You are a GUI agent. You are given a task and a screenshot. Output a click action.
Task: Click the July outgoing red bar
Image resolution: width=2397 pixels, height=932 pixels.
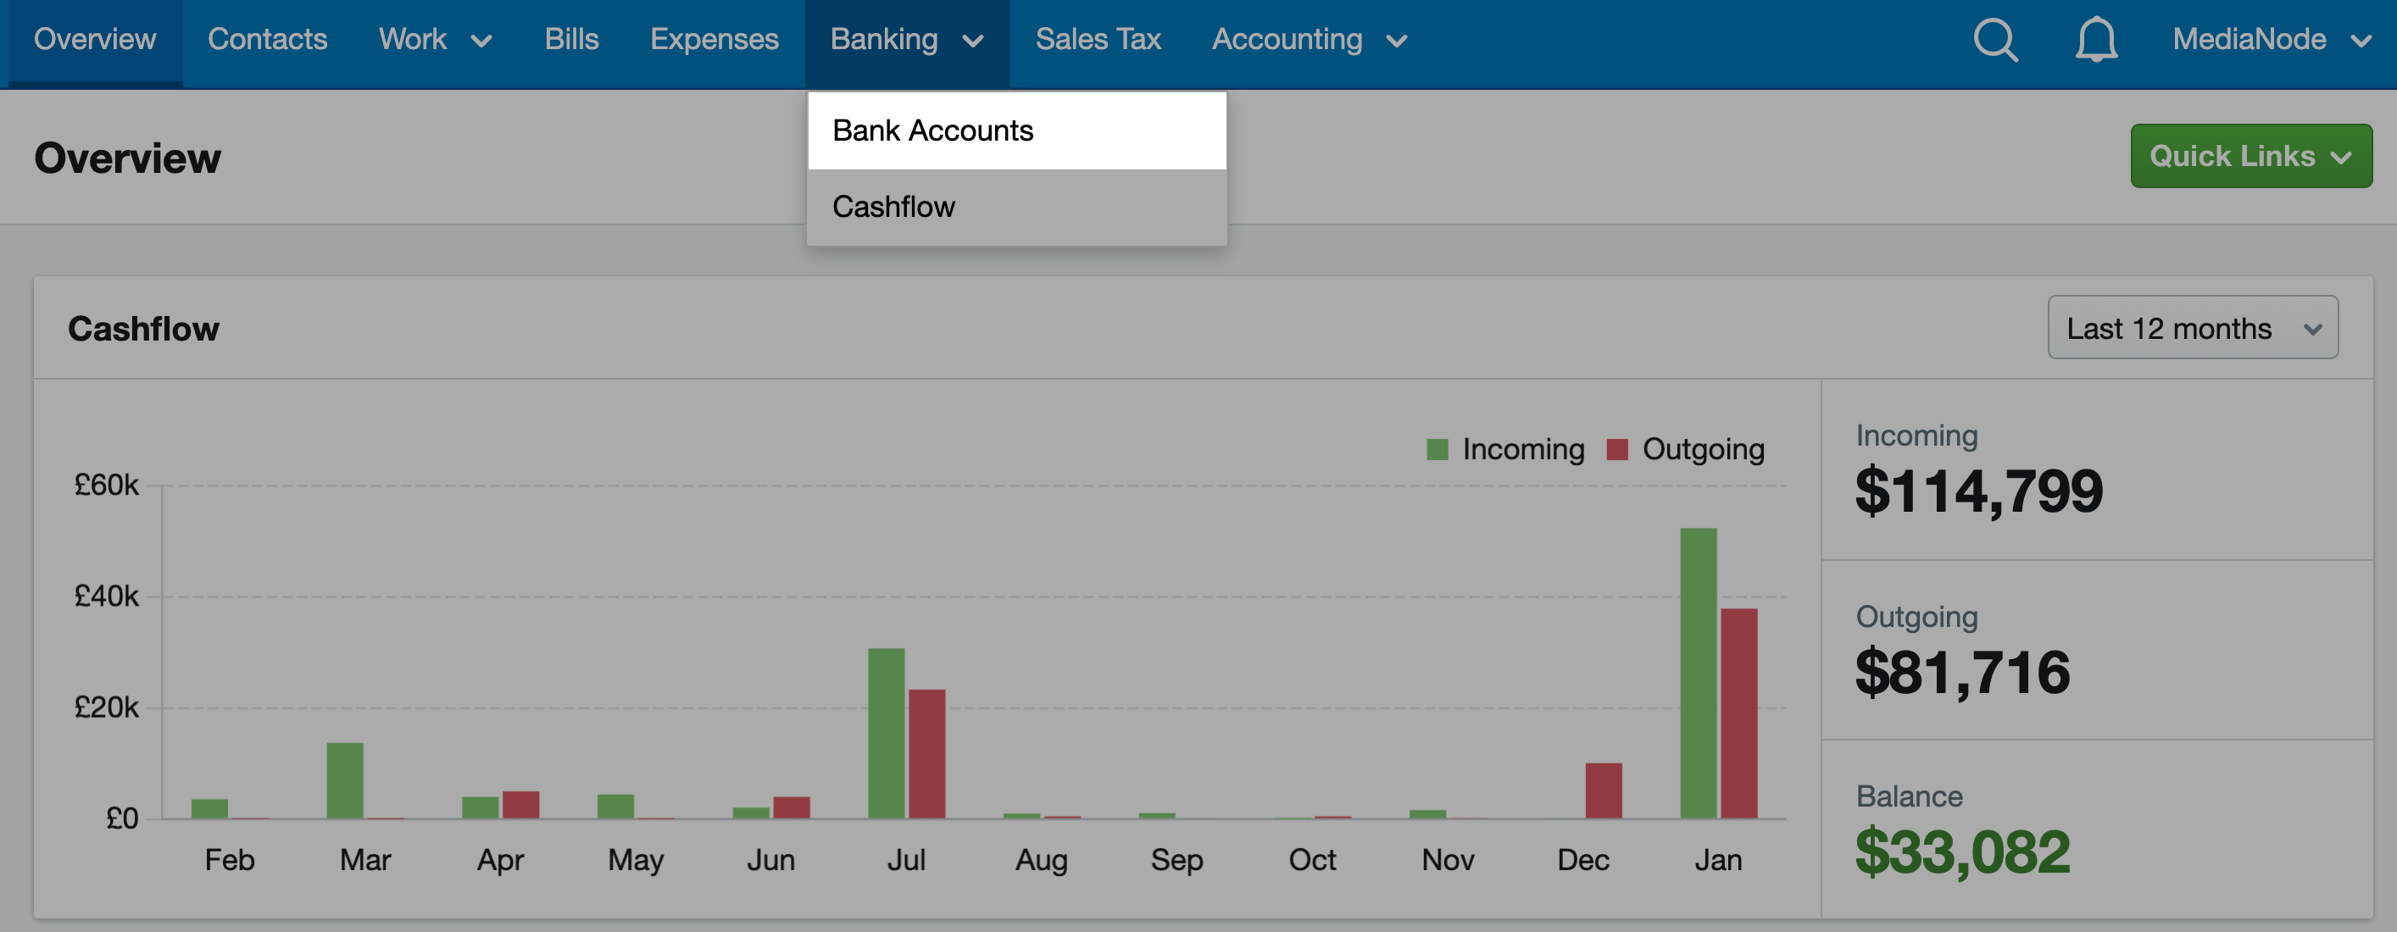point(926,753)
